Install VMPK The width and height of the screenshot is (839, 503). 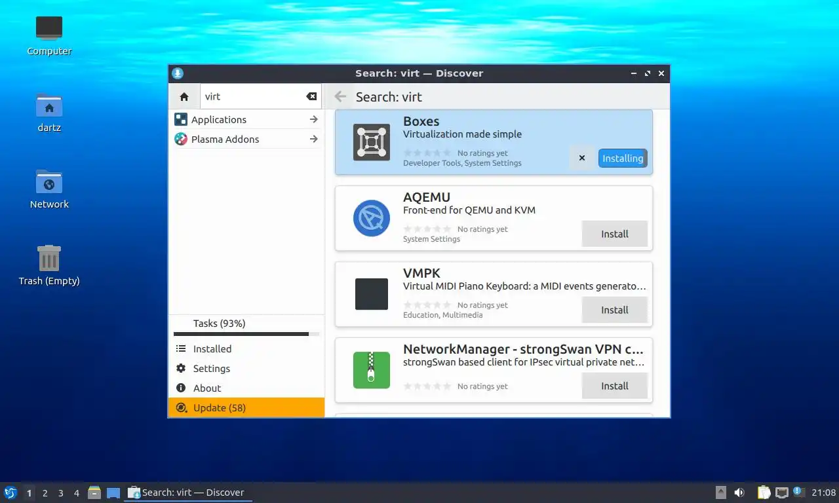coord(615,310)
